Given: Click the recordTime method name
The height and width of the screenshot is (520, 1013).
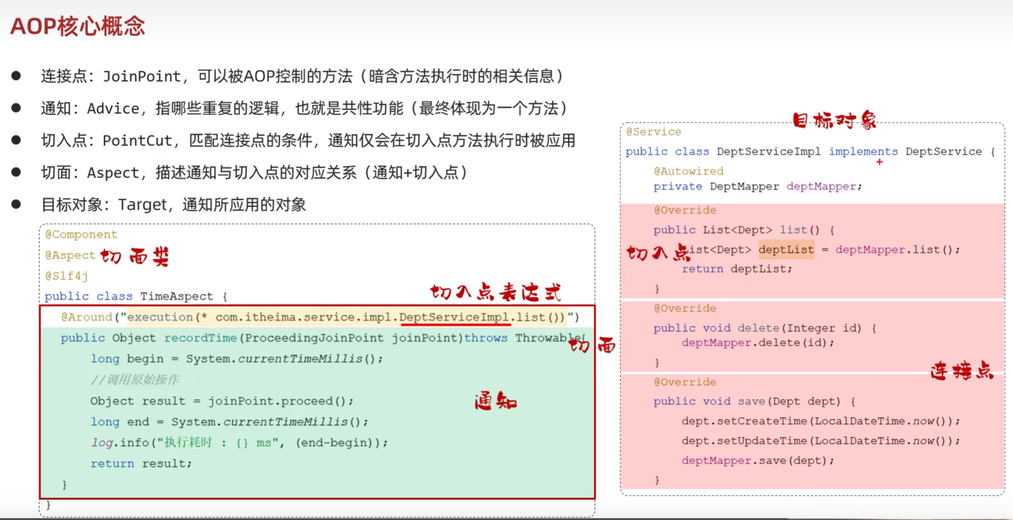Looking at the screenshot, I should click(201, 338).
